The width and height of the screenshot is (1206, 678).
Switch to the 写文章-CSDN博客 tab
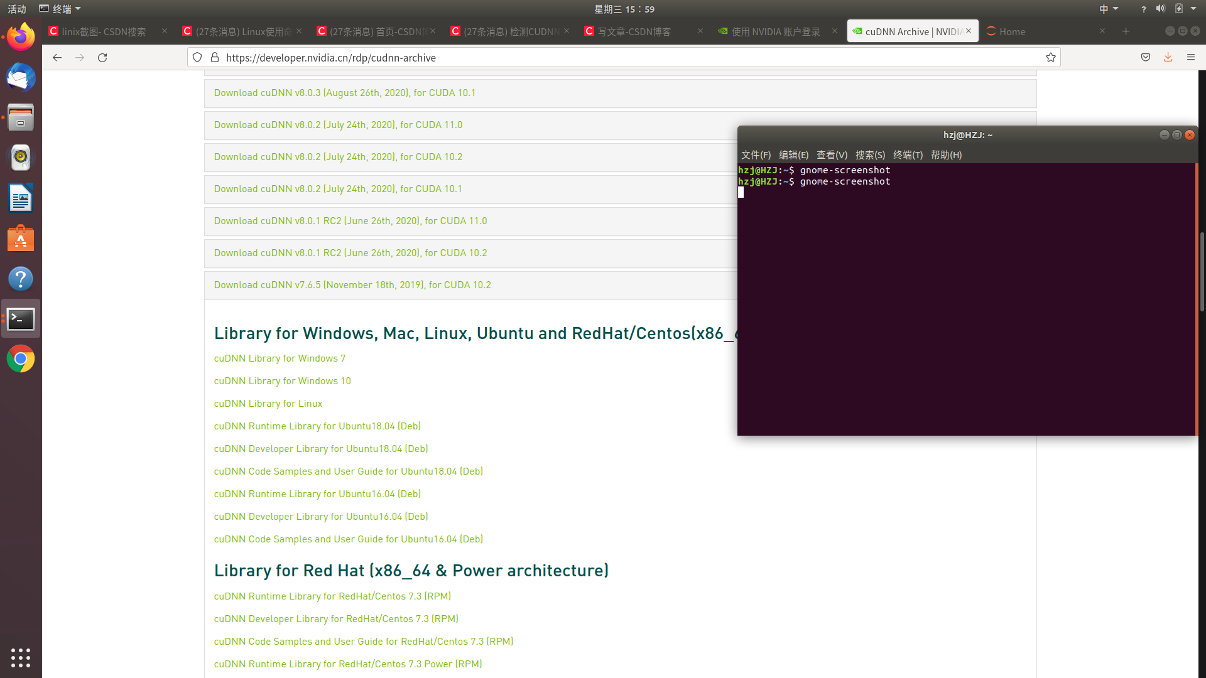634,31
